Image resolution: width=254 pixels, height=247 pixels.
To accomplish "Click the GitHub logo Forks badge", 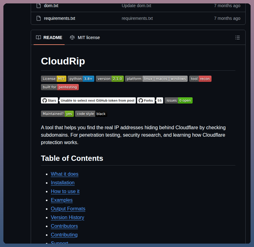I will click(x=146, y=100).
